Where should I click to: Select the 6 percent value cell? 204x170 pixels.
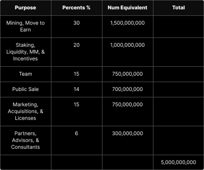[76, 133]
